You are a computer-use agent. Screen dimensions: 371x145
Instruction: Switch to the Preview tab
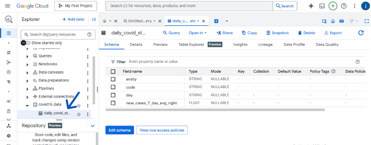tap(161, 44)
